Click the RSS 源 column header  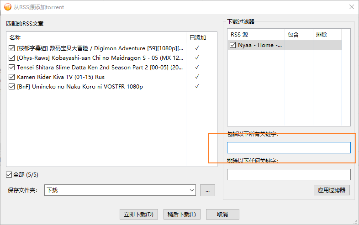256,34
